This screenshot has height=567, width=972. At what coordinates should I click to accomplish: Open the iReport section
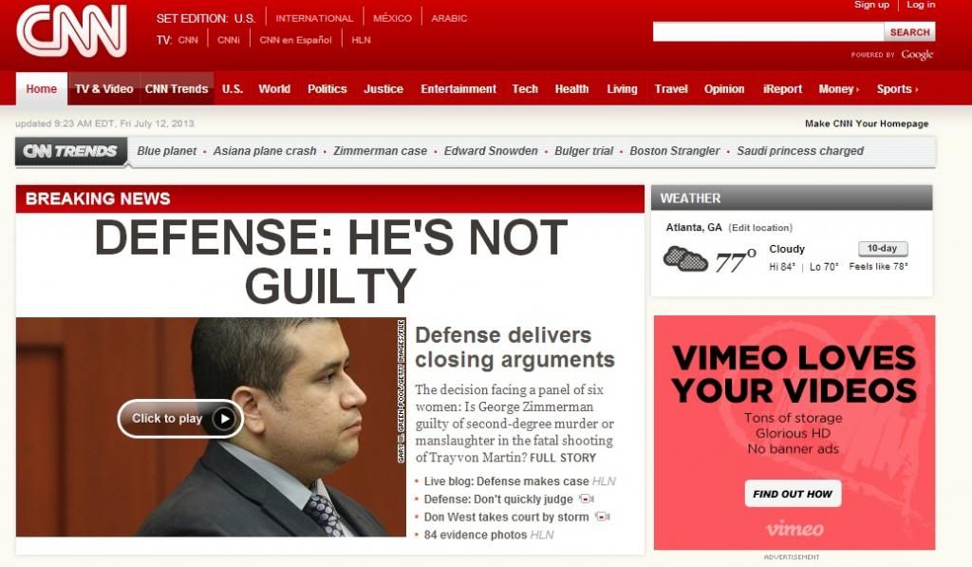pyautogui.click(x=782, y=88)
